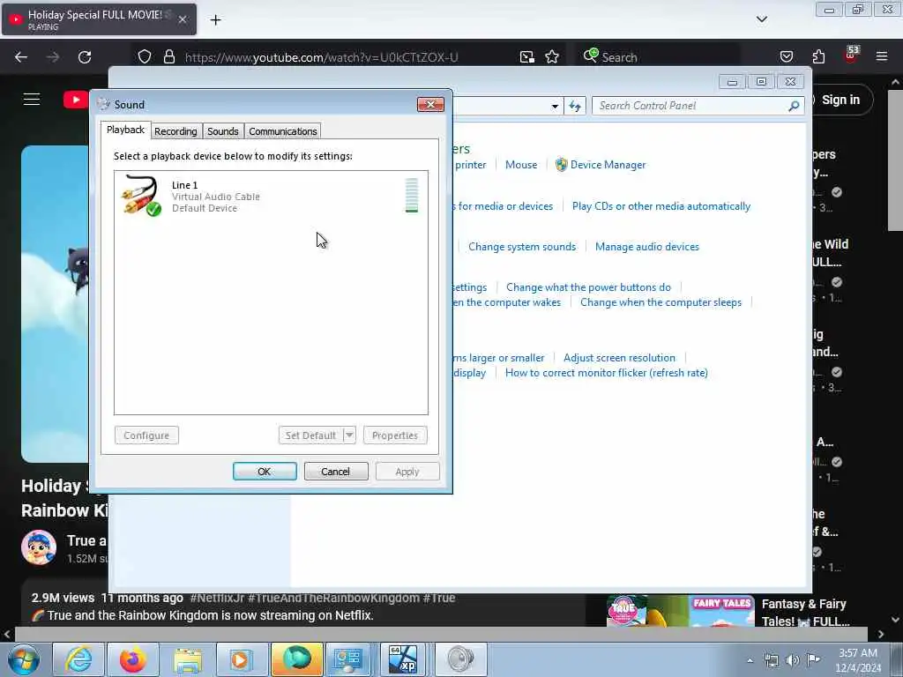Switch to the Recording tab

[x=175, y=131]
